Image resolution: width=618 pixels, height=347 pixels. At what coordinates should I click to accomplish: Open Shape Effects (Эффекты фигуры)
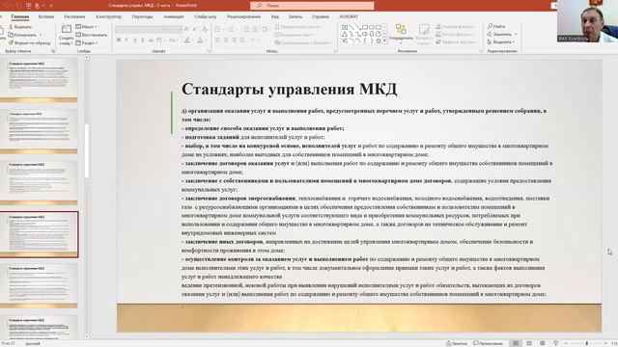pos(457,41)
